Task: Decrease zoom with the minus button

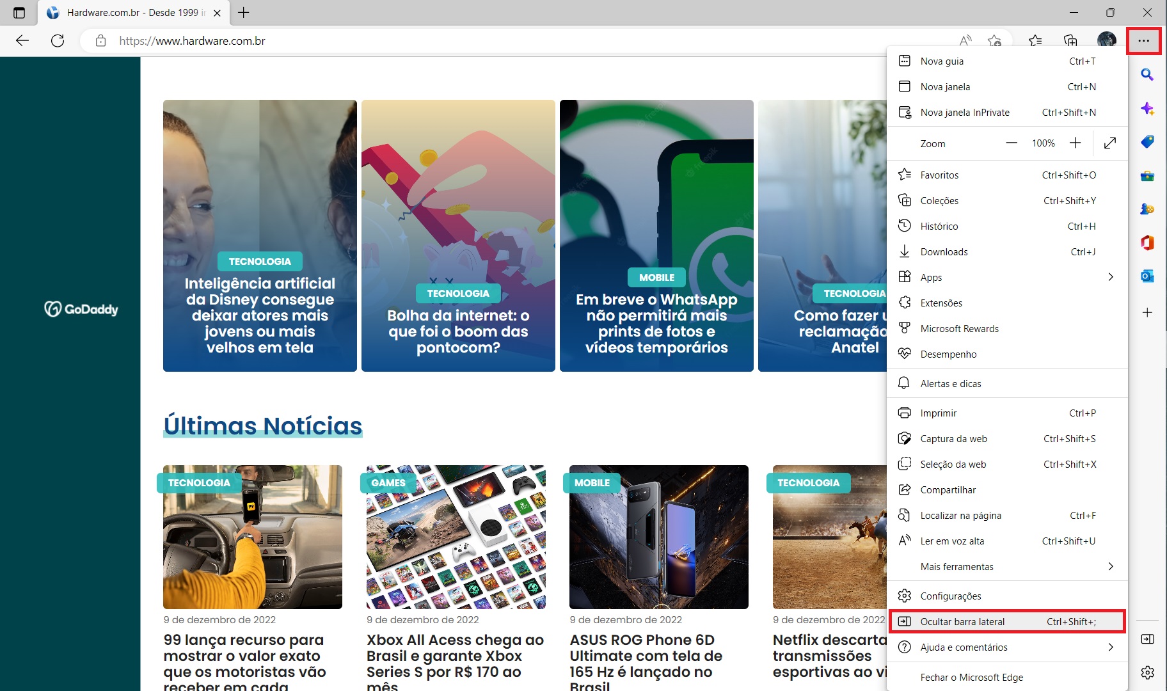Action: pyautogui.click(x=1011, y=143)
